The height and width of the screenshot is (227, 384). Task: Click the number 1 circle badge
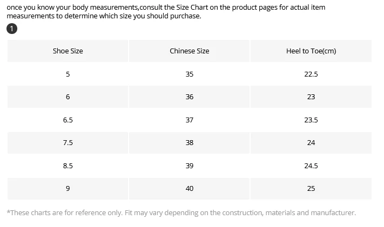pos(12,29)
